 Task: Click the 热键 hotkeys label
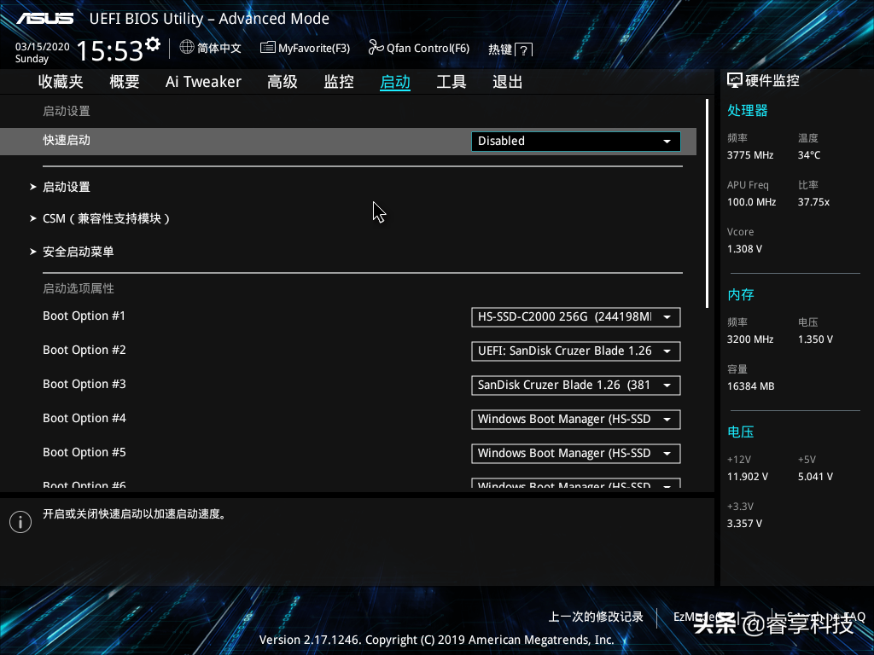[x=500, y=49]
